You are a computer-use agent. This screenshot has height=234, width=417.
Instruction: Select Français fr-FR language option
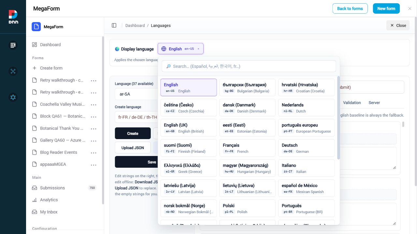pos(247,148)
